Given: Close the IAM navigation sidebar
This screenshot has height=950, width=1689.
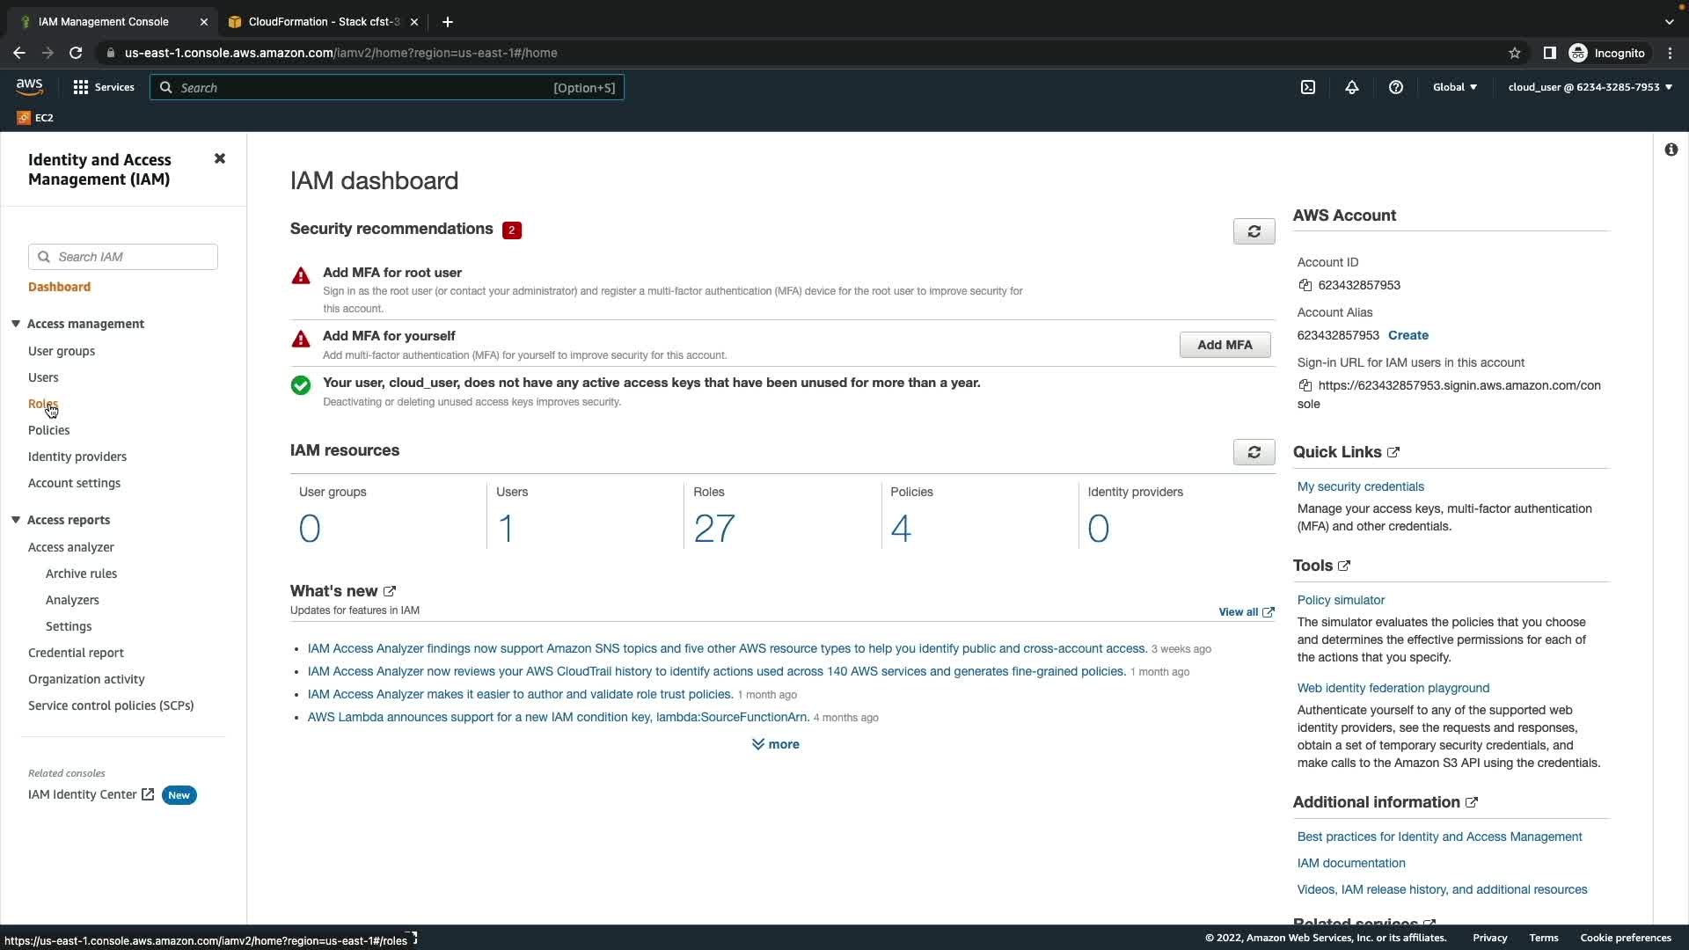Looking at the screenshot, I should pyautogui.click(x=220, y=159).
